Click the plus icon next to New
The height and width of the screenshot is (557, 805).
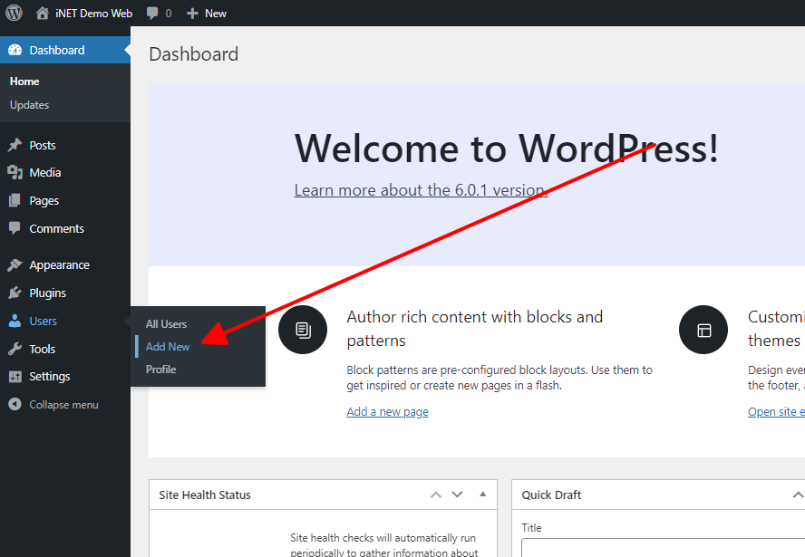pyautogui.click(x=192, y=14)
